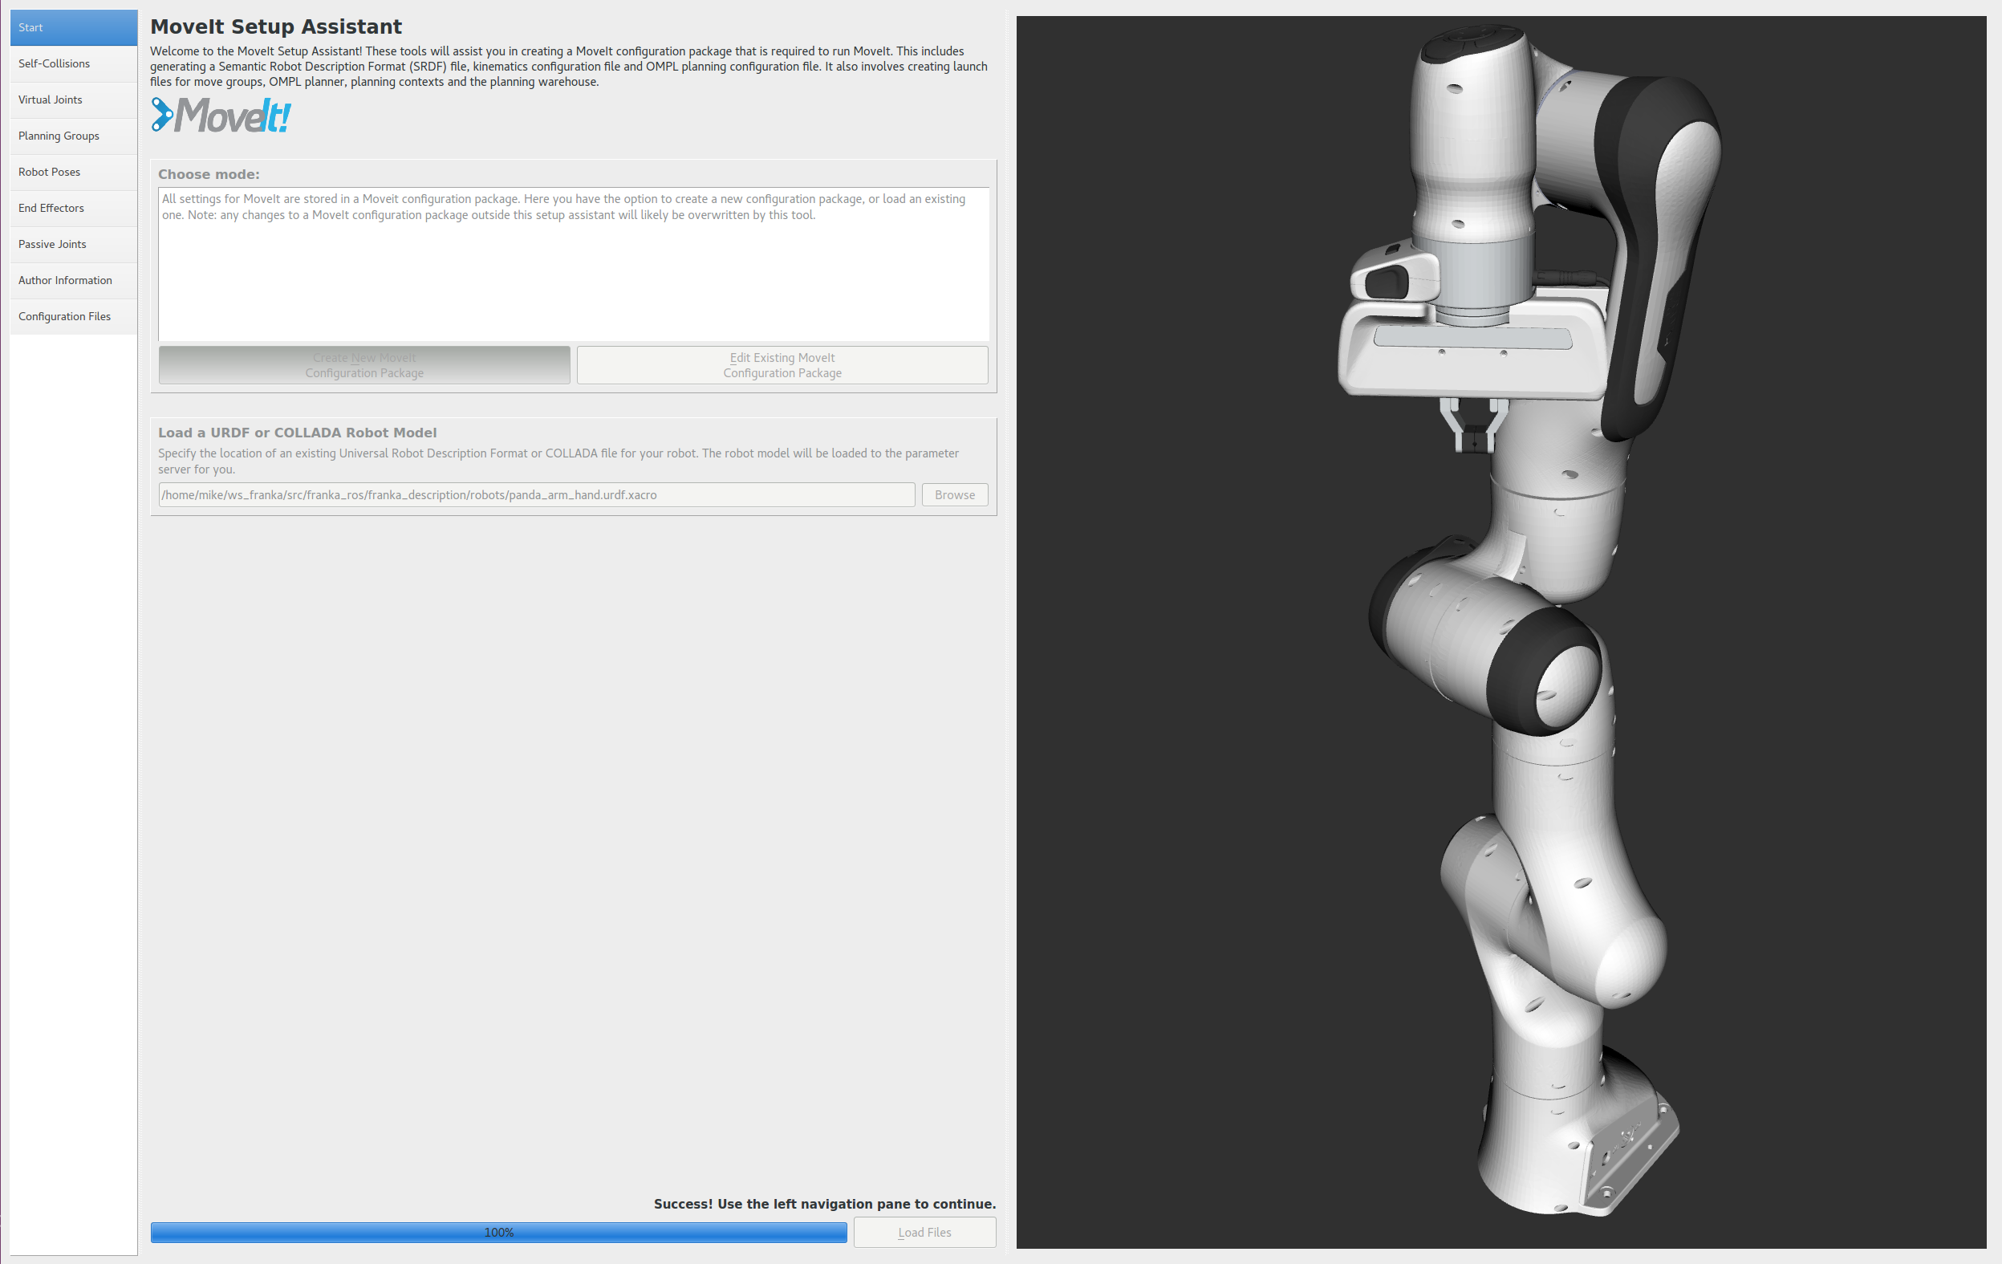Switch to Robot Poses page
The height and width of the screenshot is (1264, 2002).
click(x=73, y=172)
